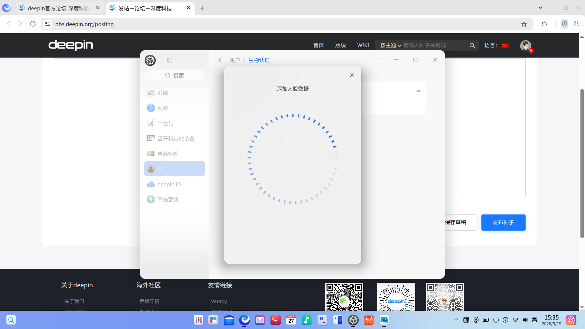Open the music player in dock
The height and width of the screenshot is (329, 585).
(x=307, y=320)
